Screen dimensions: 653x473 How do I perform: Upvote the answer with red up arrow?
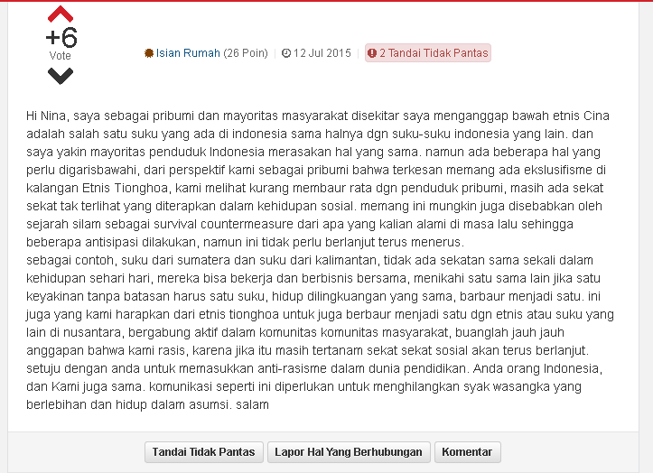pos(61,14)
